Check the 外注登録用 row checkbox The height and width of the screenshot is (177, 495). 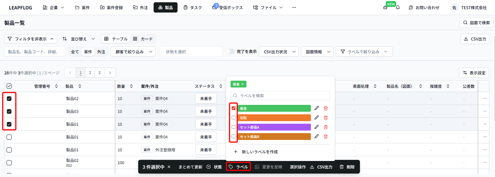coord(9,150)
